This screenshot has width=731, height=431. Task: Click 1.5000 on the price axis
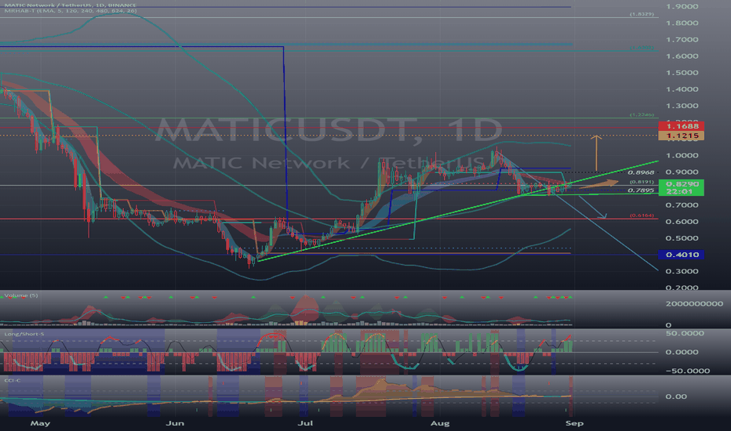pos(682,73)
